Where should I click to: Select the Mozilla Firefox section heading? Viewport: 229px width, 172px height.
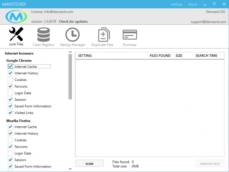[x=18, y=121]
